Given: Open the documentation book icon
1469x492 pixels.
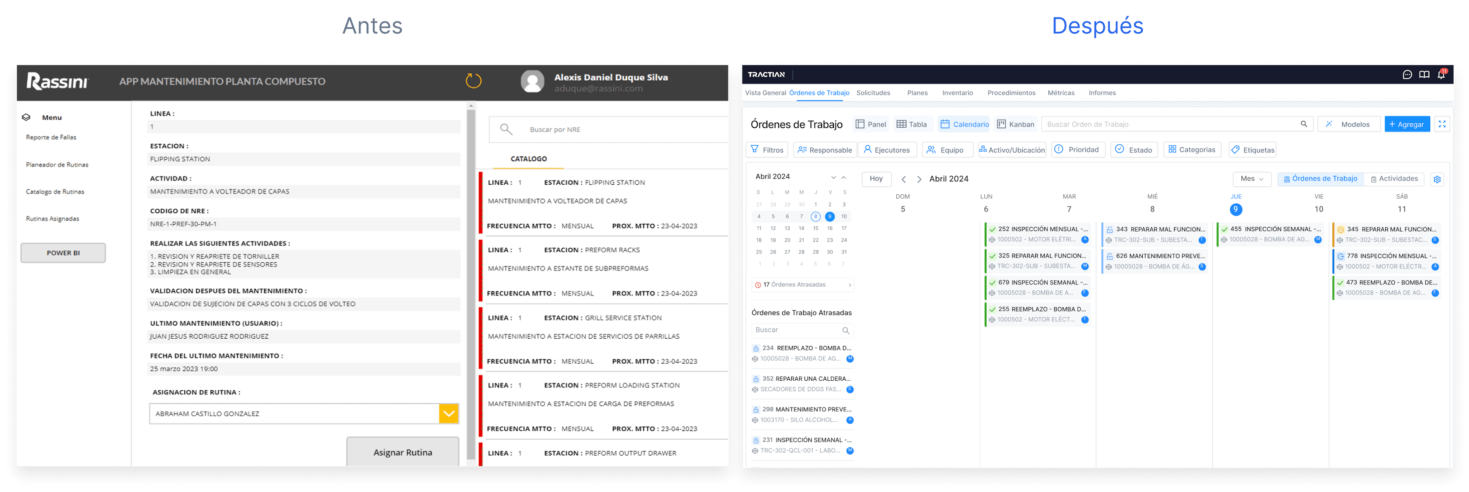Looking at the screenshot, I should click(1424, 75).
